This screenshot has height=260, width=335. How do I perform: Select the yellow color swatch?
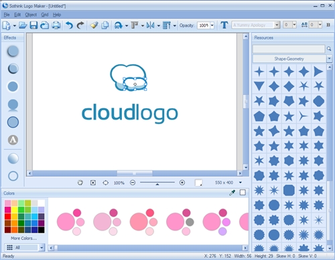click(14, 209)
